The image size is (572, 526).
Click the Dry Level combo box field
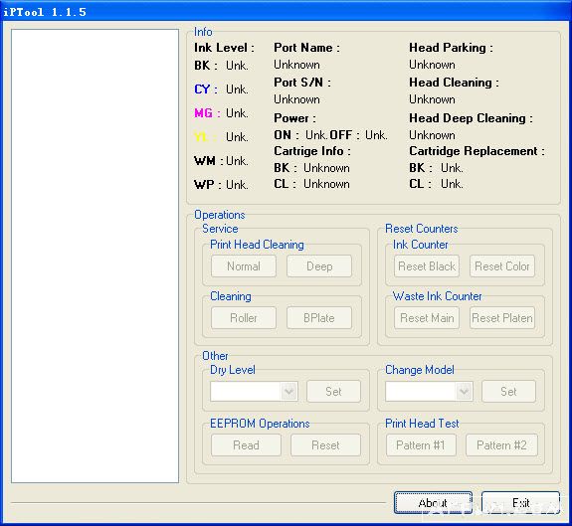click(x=254, y=392)
